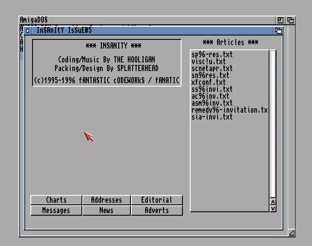Click the articles list scroll-up arrow
This screenshot has width=312, height=246.
(273, 202)
